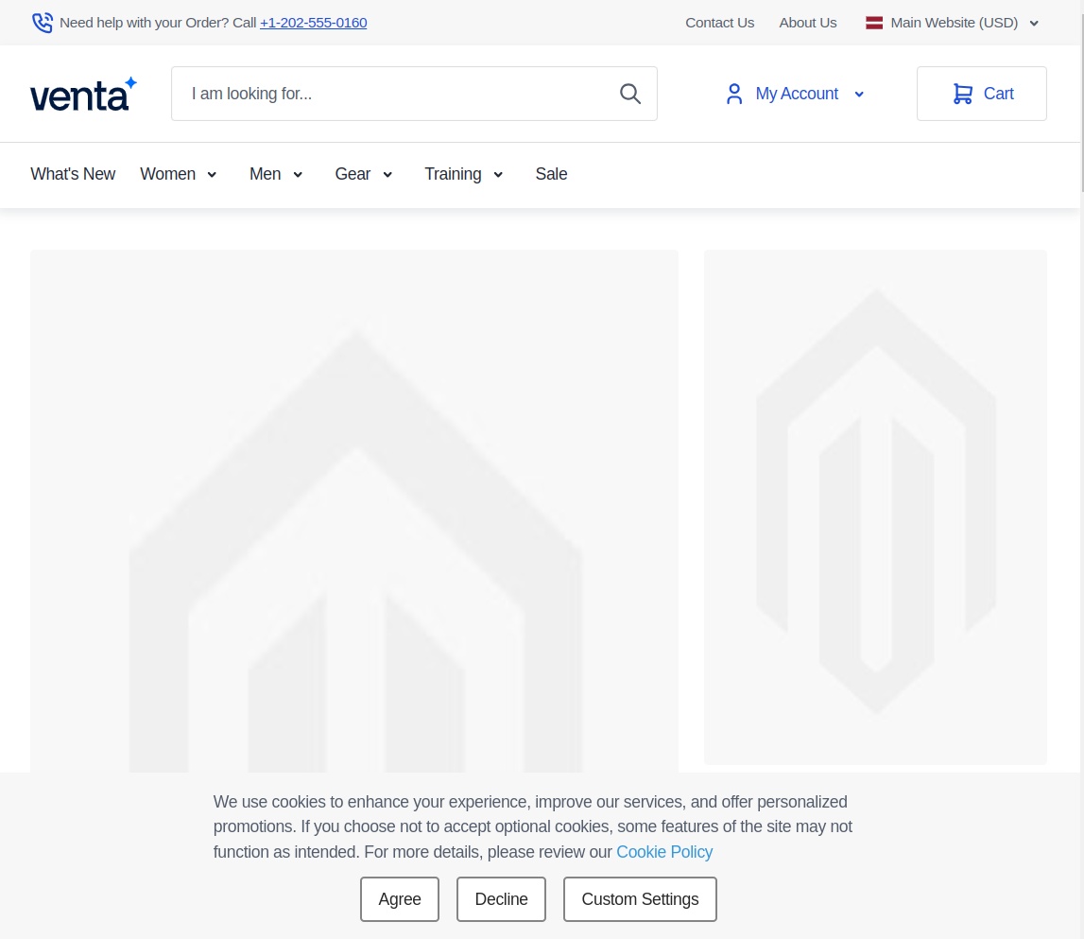Click the shopping cart icon
This screenshot has height=939, width=1084.
click(x=962, y=94)
